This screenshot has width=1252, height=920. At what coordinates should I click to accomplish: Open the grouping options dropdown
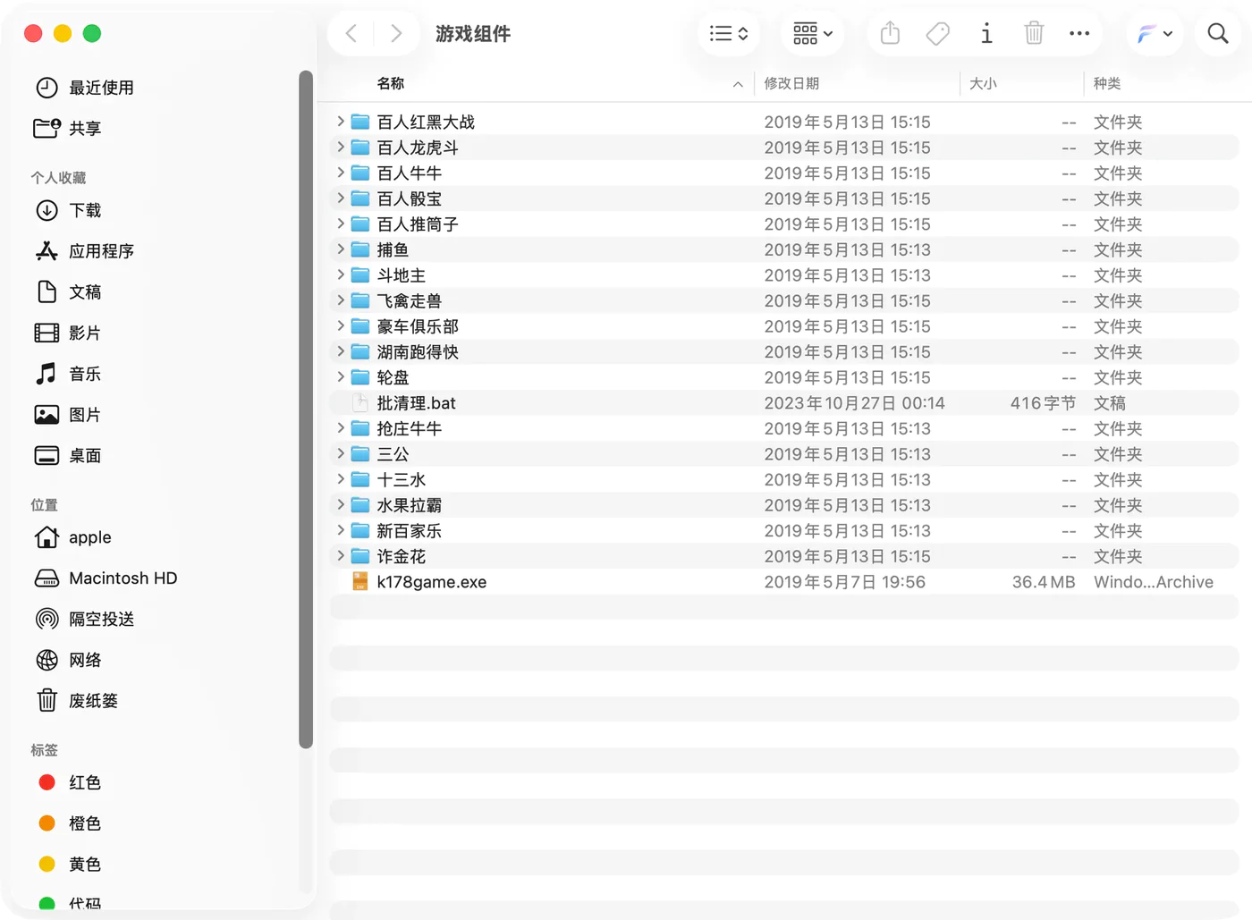813,34
